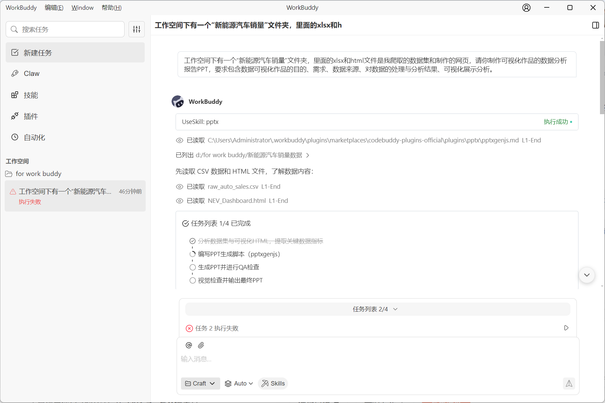Click the Automation (自动化) clock icon

click(15, 137)
